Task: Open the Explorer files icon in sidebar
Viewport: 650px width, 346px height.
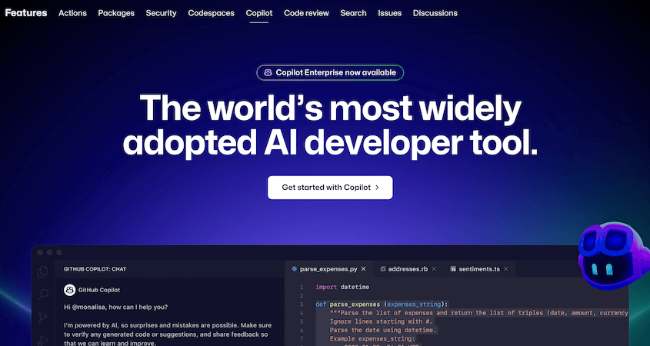Action: [x=43, y=272]
